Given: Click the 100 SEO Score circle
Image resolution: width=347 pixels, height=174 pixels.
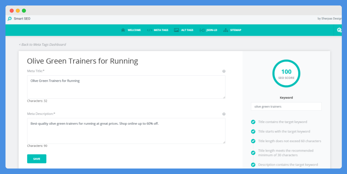Looking at the screenshot, I should tap(286, 73).
